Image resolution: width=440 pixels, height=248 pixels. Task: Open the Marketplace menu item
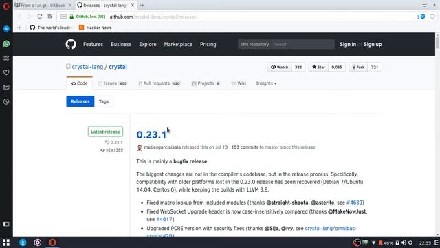click(x=178, y=44)
